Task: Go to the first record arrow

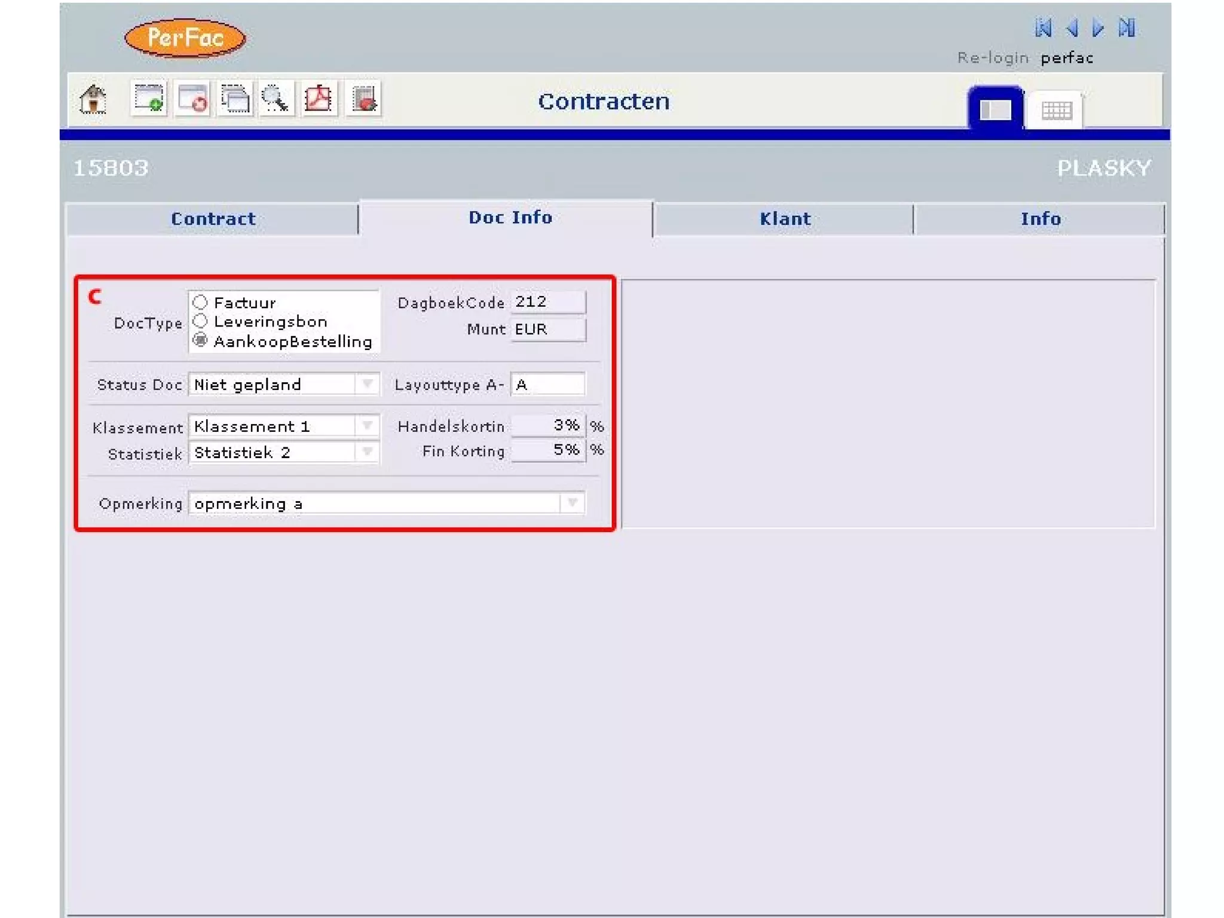Action: coord(1044,28)
